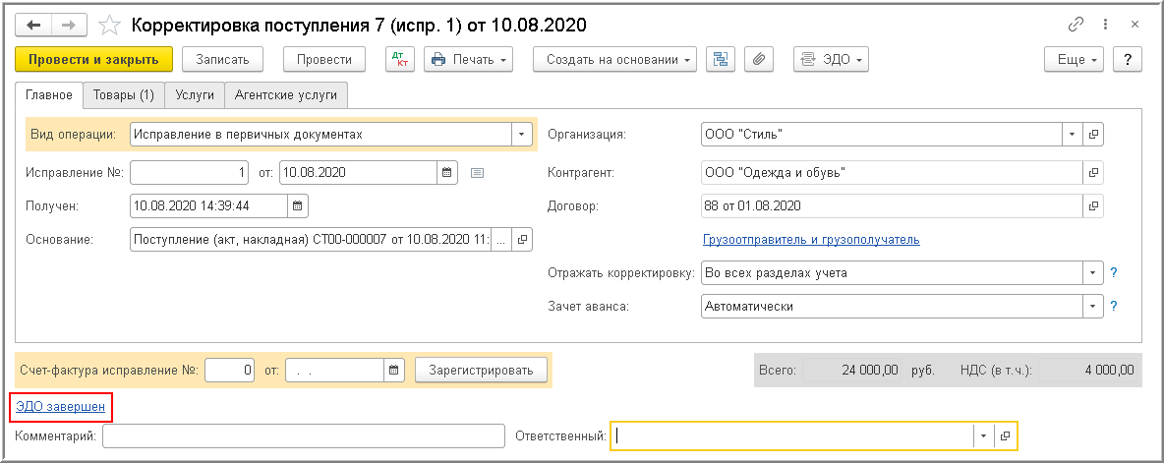Switch to the Агентские услуги tab

click(x=285, y=94)
